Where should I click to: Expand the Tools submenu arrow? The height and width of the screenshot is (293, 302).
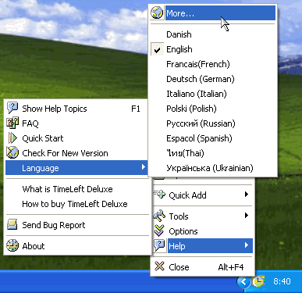(247, 216)
